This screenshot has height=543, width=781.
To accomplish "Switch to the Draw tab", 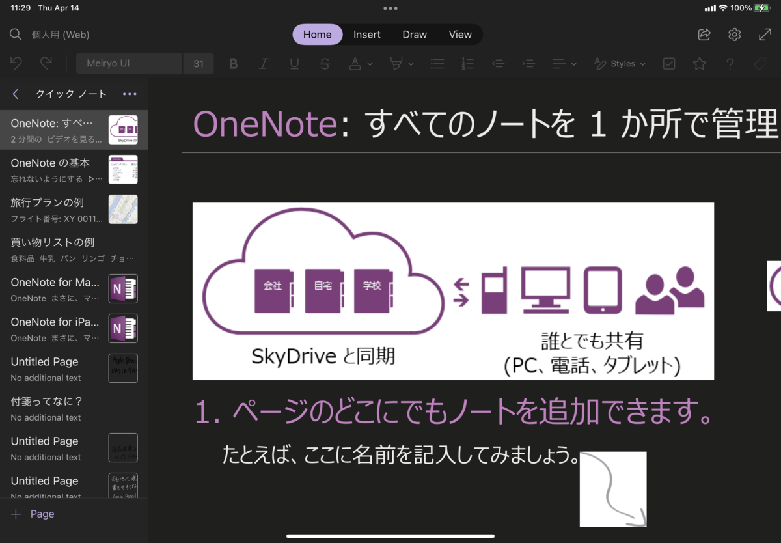I will coord(415,35).
